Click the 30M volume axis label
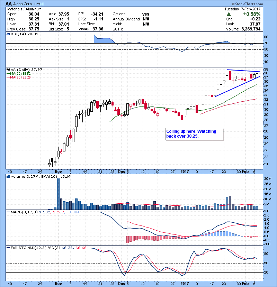This screenshot has width=277, height=287. (x=267, y=179)
